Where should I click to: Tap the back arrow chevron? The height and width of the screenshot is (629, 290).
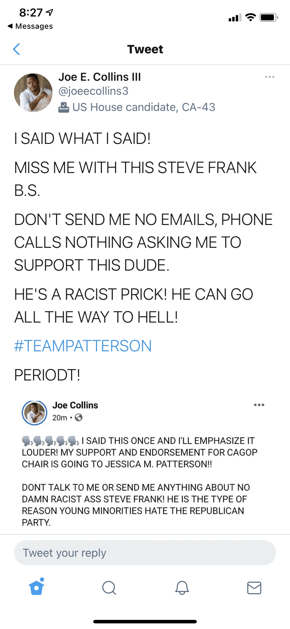tap(16, 49)
